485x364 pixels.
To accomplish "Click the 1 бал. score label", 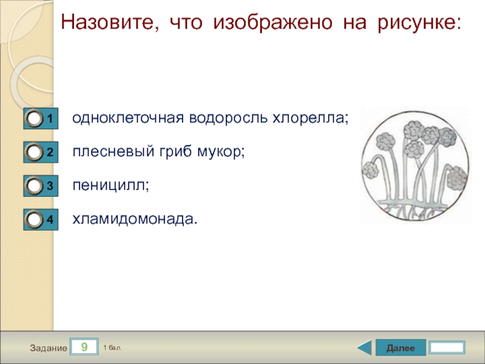I will 112,348.
